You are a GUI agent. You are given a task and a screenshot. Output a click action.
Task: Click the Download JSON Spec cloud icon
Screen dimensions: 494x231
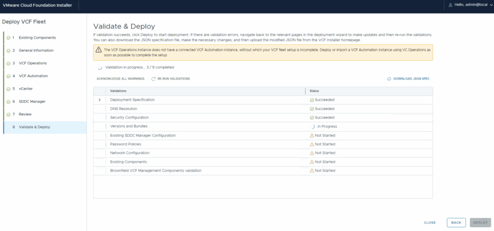pyautogui.click(x=389, y=79)
